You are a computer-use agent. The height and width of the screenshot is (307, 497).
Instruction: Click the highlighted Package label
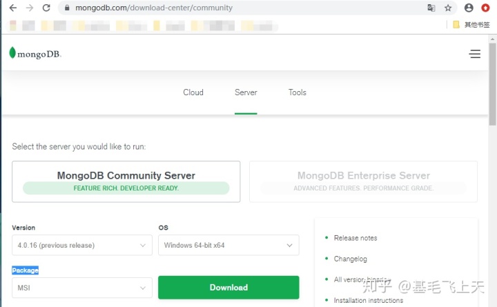click(25, 270)
